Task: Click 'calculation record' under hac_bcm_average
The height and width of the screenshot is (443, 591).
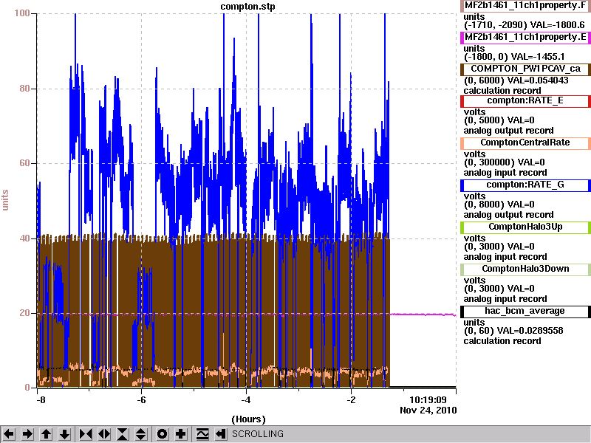Action: pos(502,341)
